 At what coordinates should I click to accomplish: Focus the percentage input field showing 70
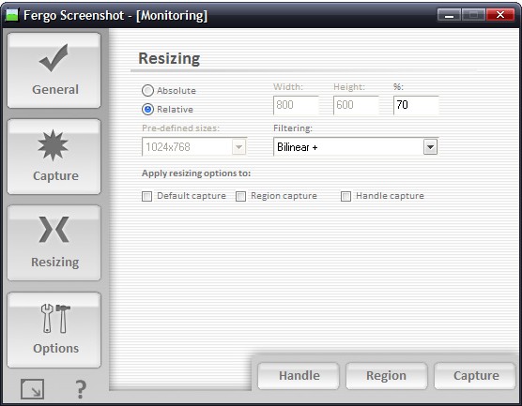(416, 105)
